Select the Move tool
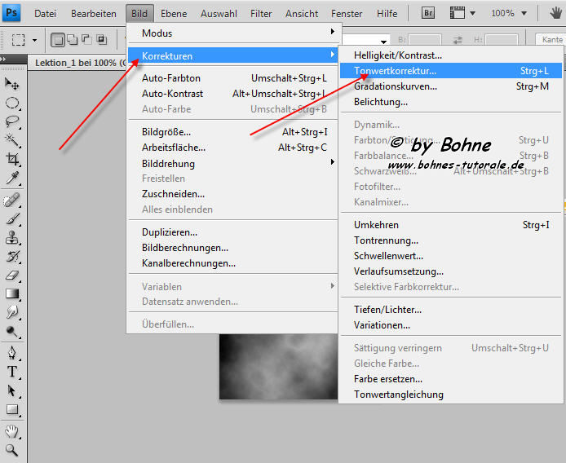566x463 pixels. (12, 84)
